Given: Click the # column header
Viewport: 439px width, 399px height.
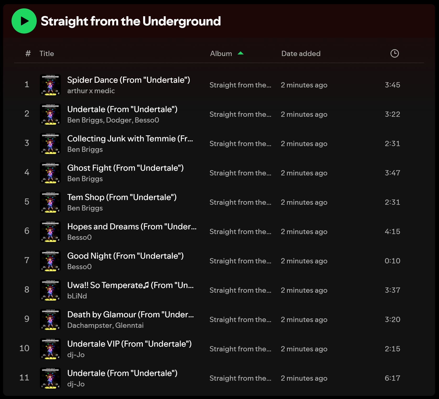Looking at the screenshot, I should [27, 53].
